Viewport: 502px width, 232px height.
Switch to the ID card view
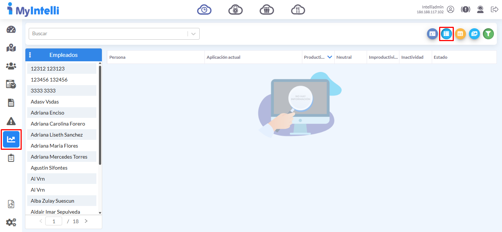[432, 34]
